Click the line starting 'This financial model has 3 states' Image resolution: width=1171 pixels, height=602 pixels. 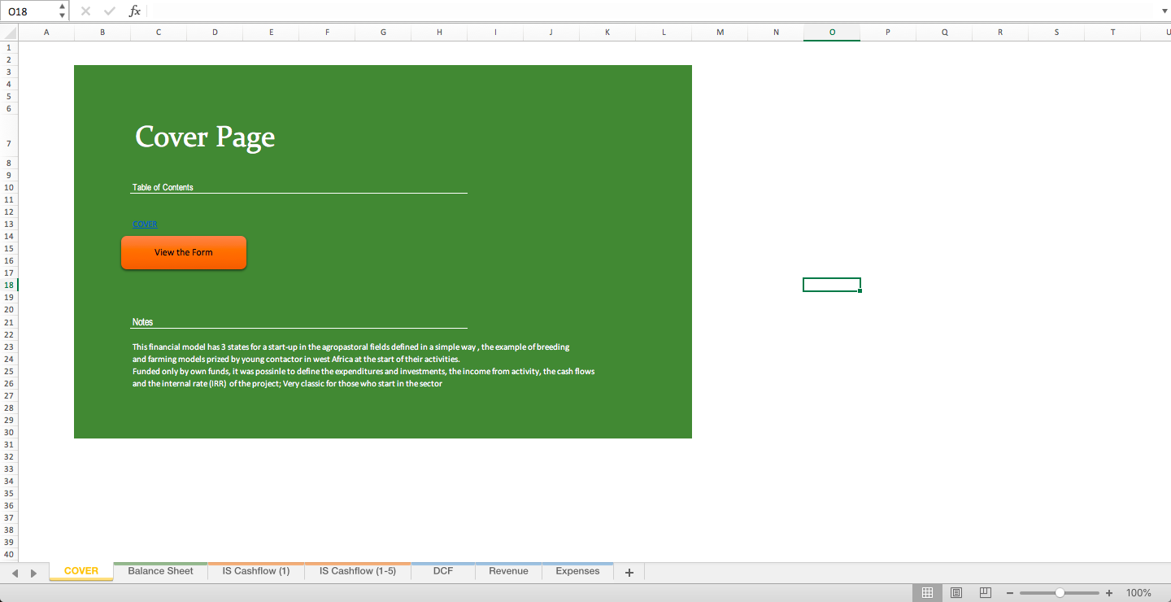click(350, 347)
